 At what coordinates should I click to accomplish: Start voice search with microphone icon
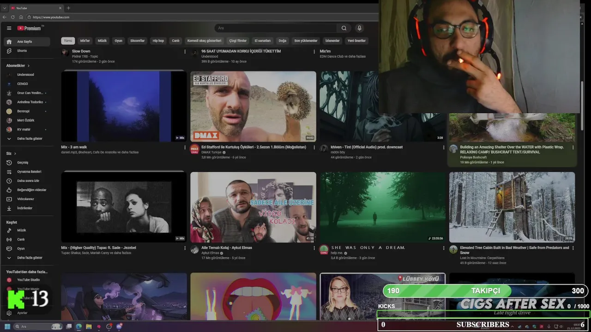coord(359,28)
